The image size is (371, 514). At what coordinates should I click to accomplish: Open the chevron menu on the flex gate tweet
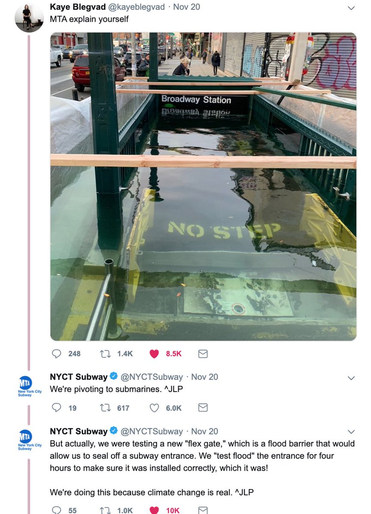[351, 432]
